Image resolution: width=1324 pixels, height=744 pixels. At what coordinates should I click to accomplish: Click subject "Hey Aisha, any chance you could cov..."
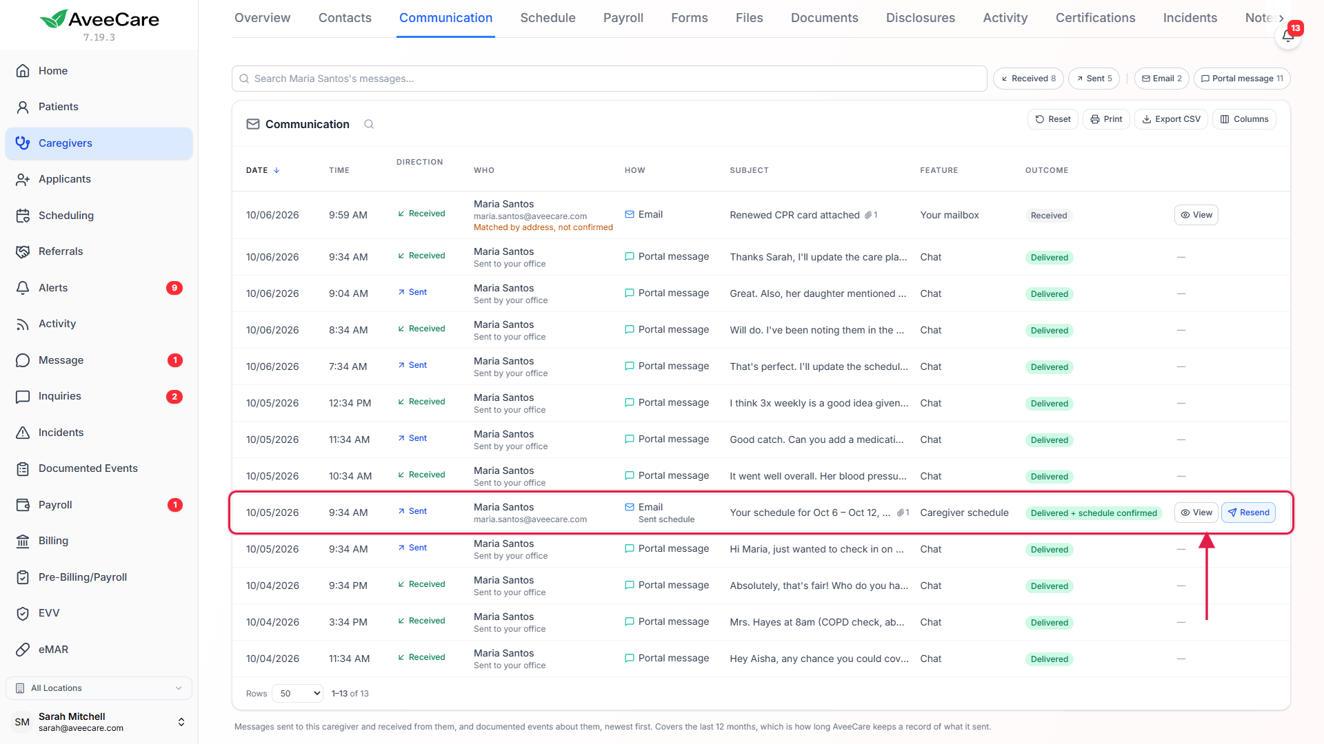(x=819, y=659)
